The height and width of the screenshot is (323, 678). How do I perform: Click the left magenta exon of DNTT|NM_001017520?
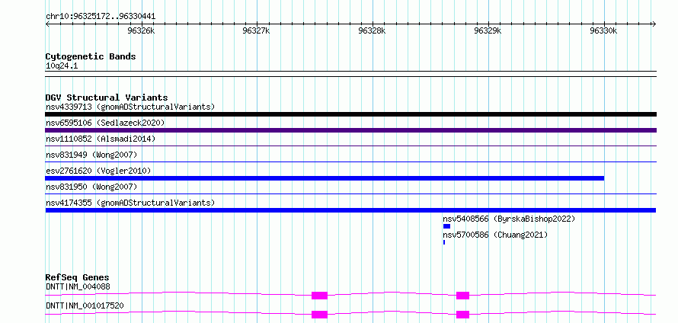coord(319,315)
